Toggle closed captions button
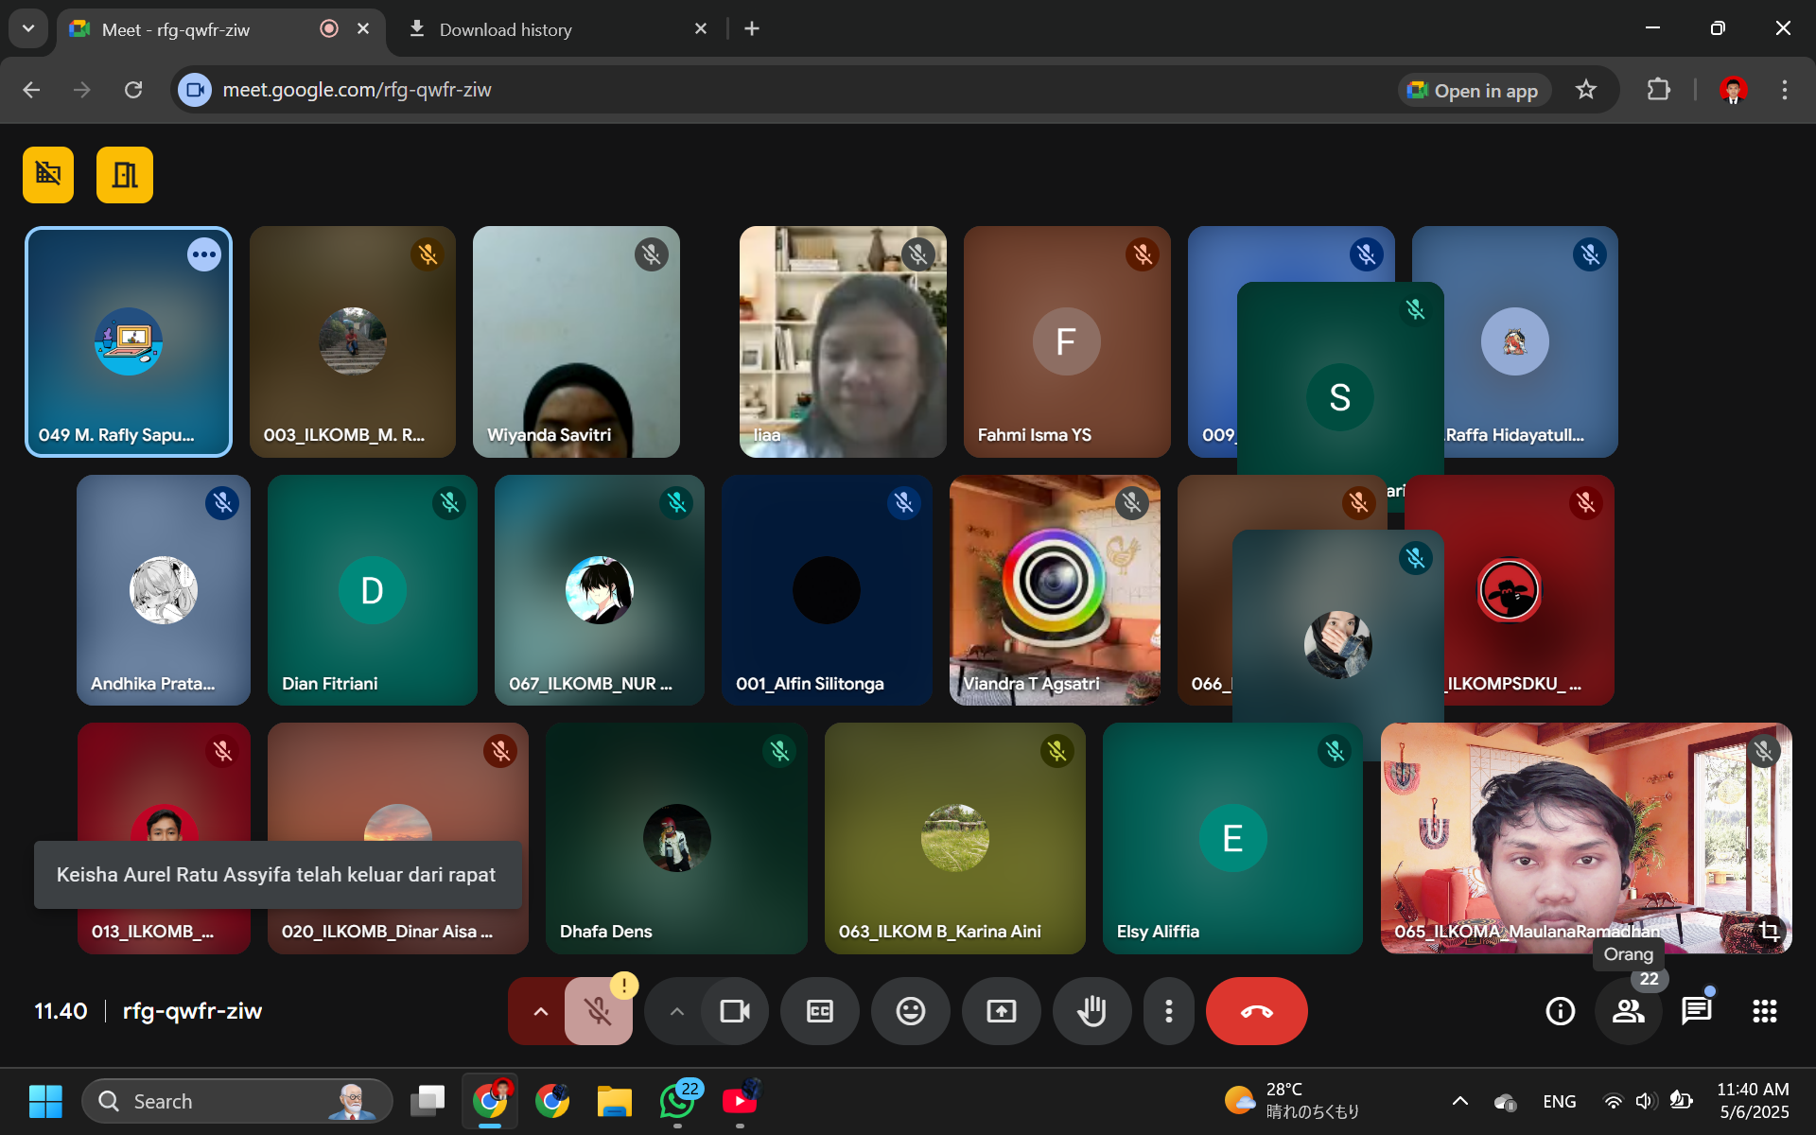 coord(819,1011)
